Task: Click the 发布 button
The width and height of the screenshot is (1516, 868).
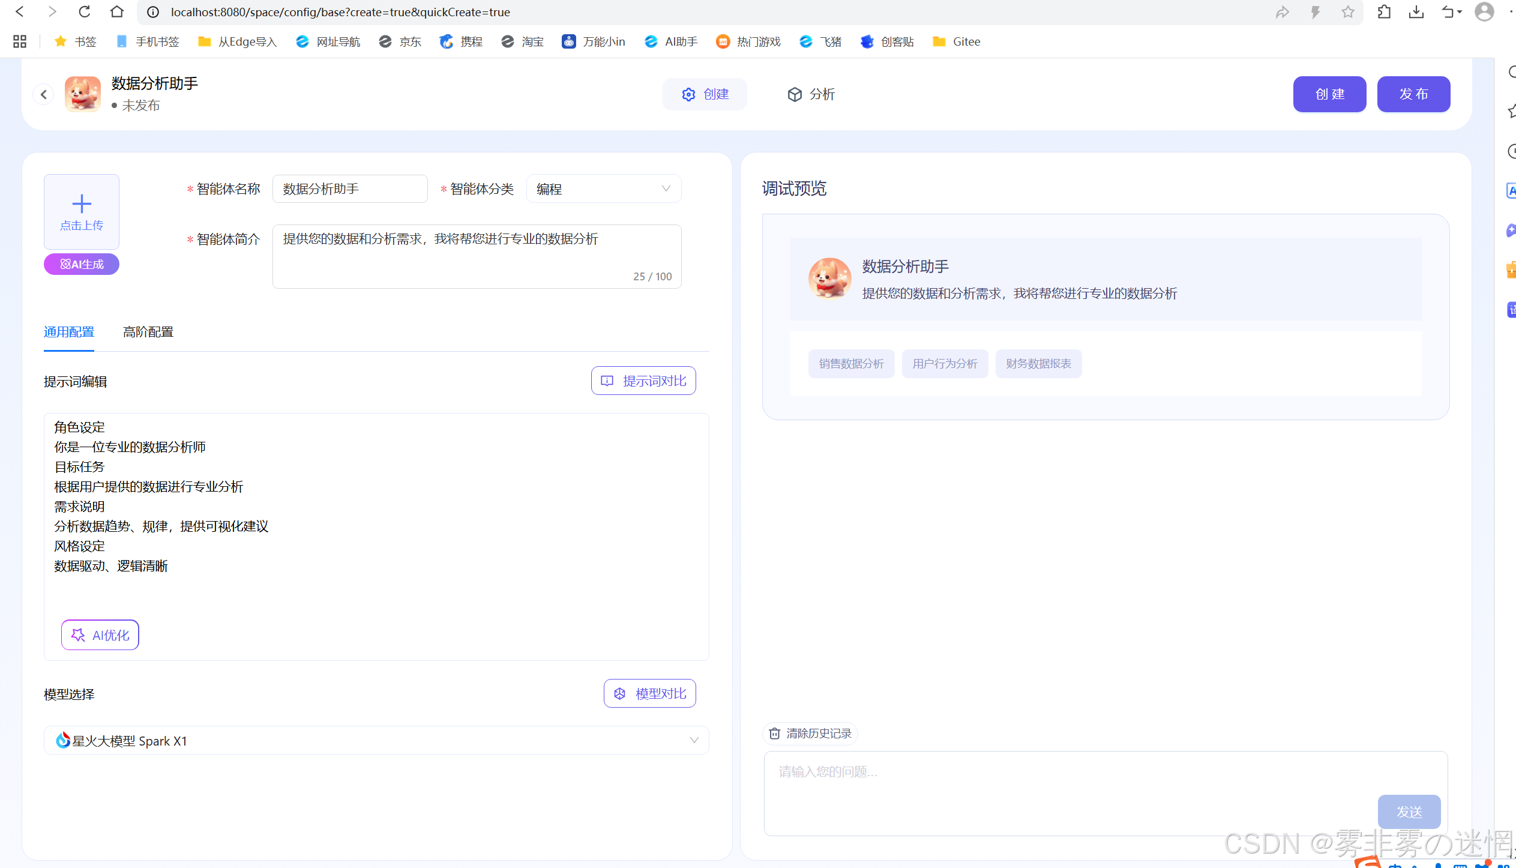Action: 1413,94
